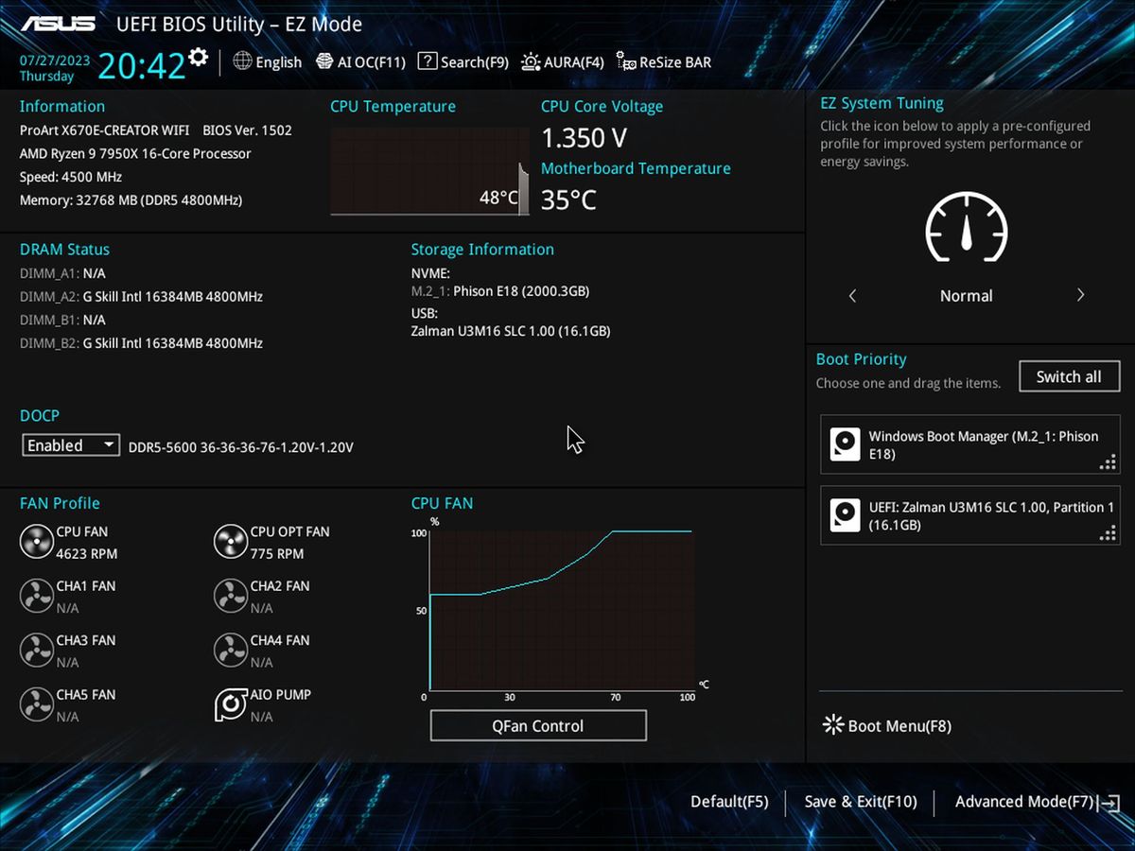The height and width of the screenshot is (851, 1135).
Task: Click the Zalman U3M16 disk icon
Action: [845, 515]
